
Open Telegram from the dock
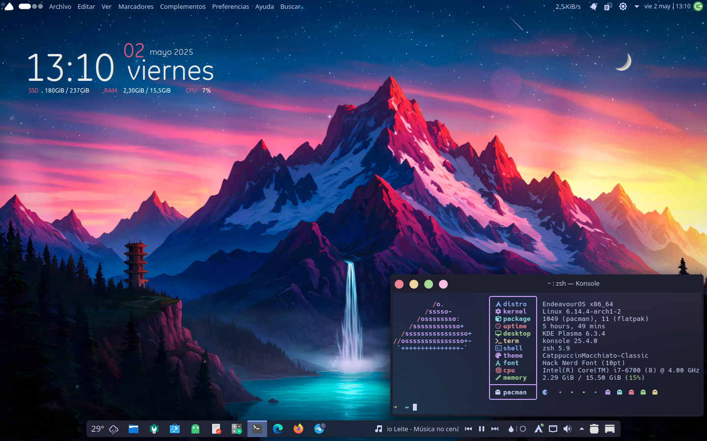pos(320,429)
